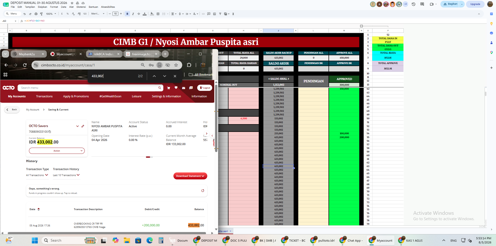Apply italic formatting in Sheets toolbar
Viewport: 496px width, 246px height.
click(133, 14)
